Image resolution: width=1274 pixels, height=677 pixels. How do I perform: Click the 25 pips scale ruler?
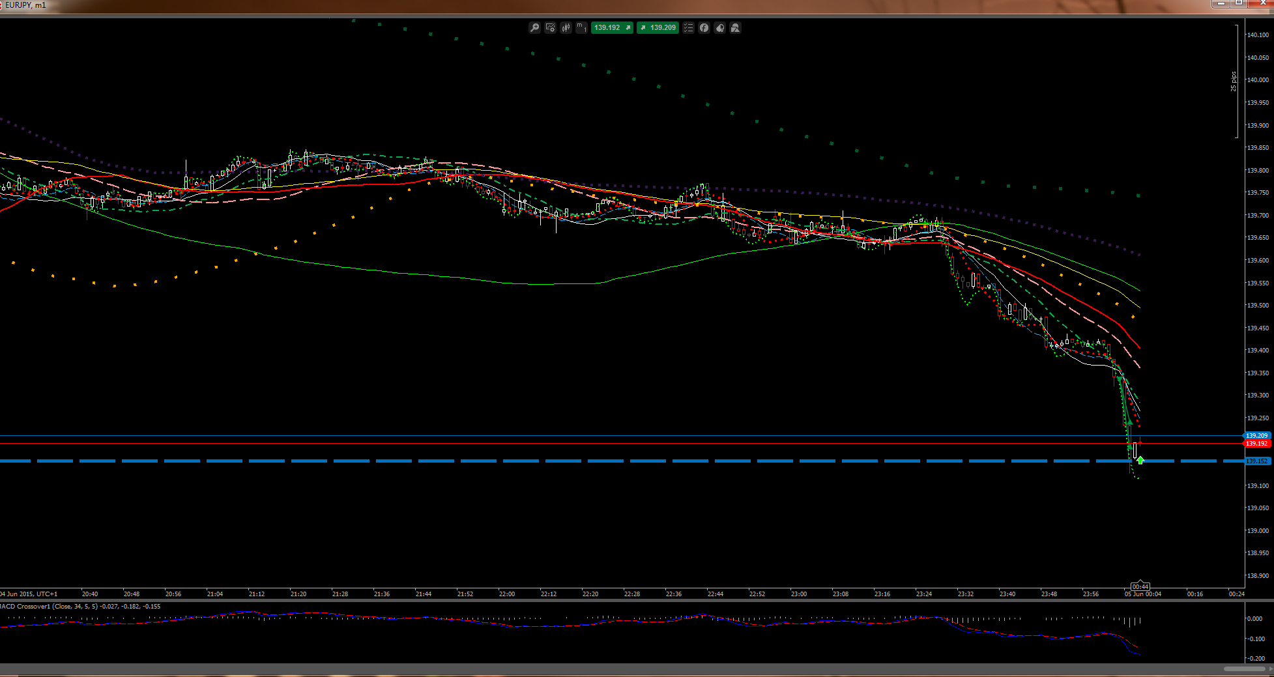1234,81
